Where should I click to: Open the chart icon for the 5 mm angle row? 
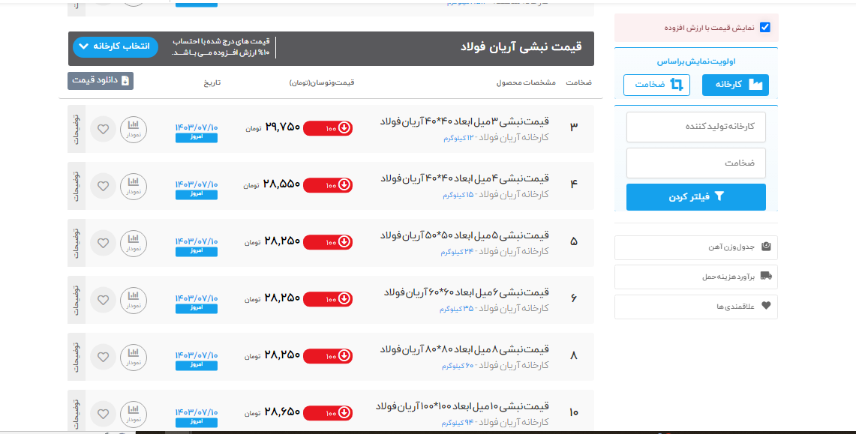coord(134,242)
